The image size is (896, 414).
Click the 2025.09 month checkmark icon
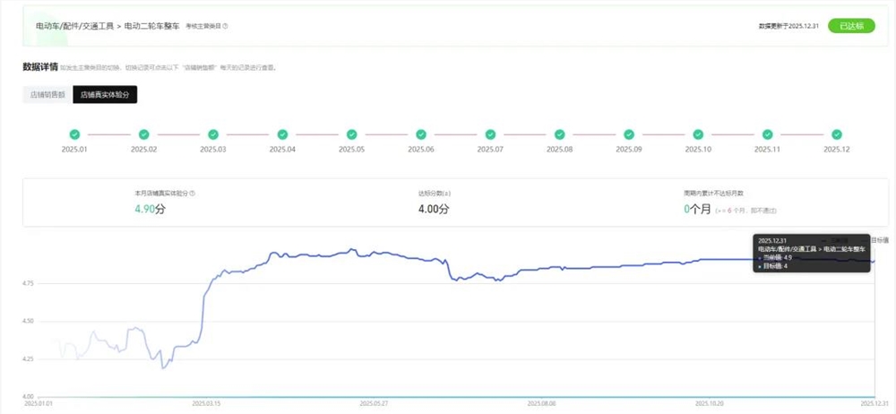[x=629, y=134]
